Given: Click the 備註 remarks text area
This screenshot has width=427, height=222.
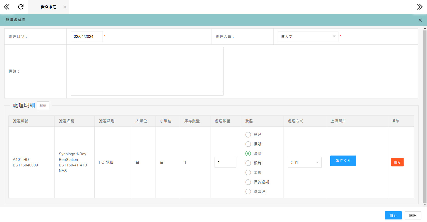Looking at the screenshot, I should point(147,71).
